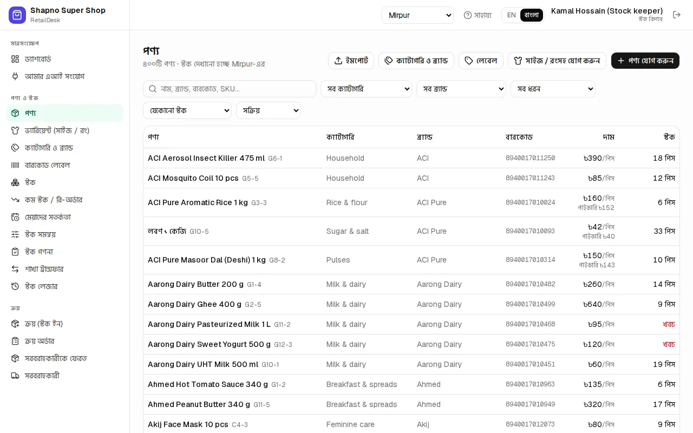
Task: Click the মেয়াদের সতর্কতা calendar-clock icon
Action: tap(15, 217)
